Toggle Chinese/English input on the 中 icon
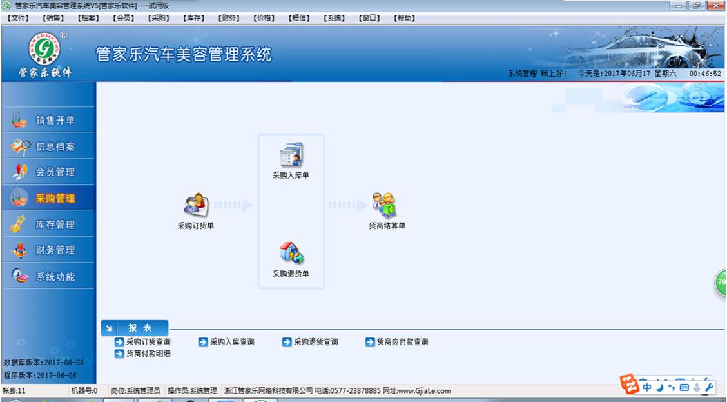Viewport: 727px width, 402px height. click(x=647, y=387)
